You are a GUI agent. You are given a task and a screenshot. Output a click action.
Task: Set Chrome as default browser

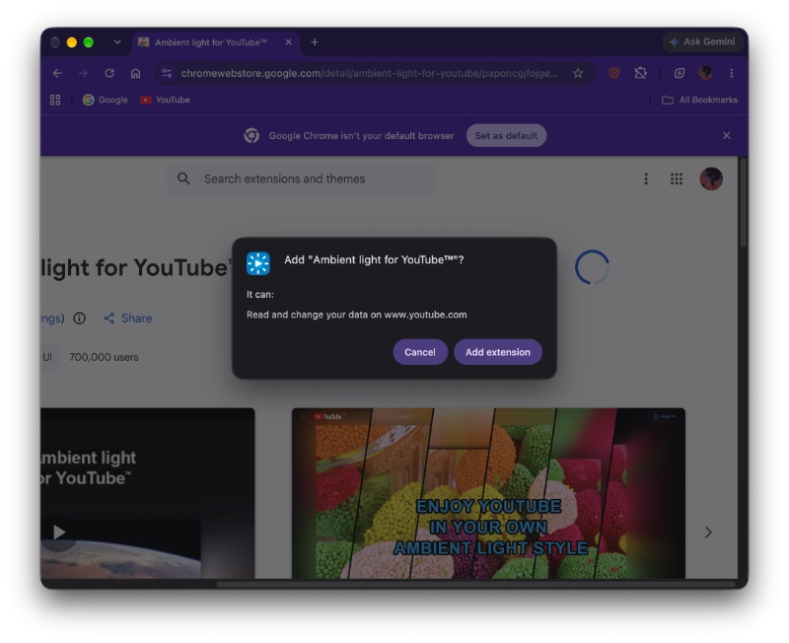(x=506, y=135)
